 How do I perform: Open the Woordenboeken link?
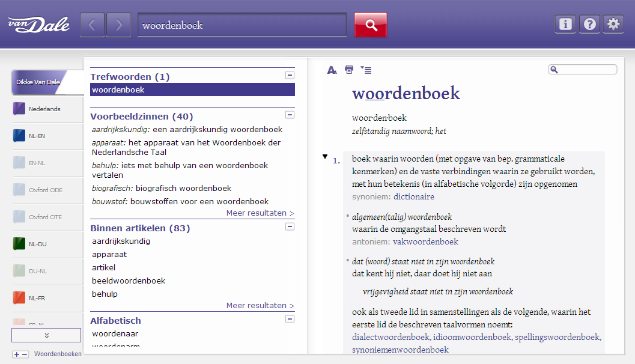[x=58, y=354]
